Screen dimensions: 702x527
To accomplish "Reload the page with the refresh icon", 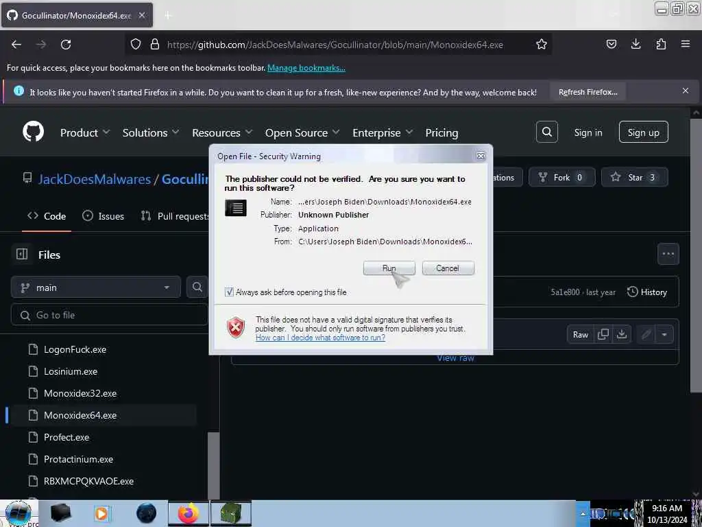I will coord(66,45).
